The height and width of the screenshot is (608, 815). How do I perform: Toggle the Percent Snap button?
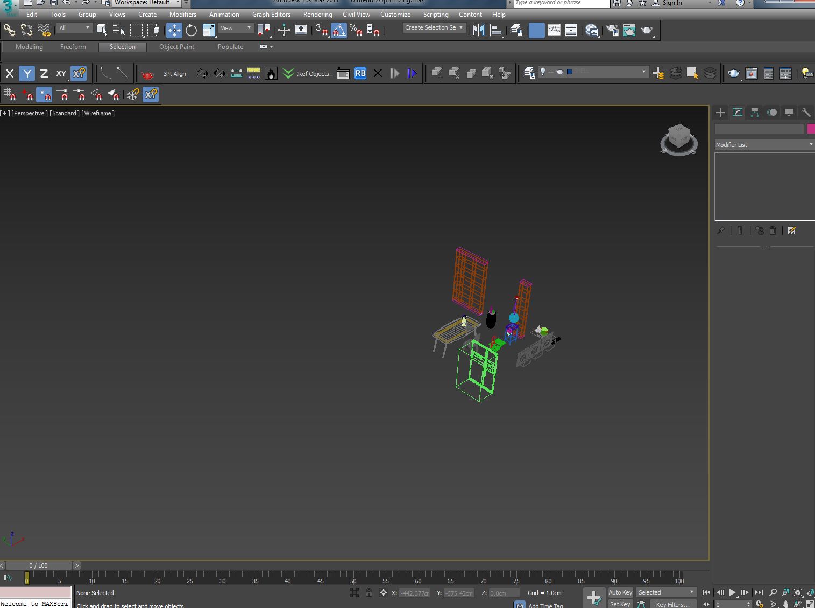pos(356,30)
